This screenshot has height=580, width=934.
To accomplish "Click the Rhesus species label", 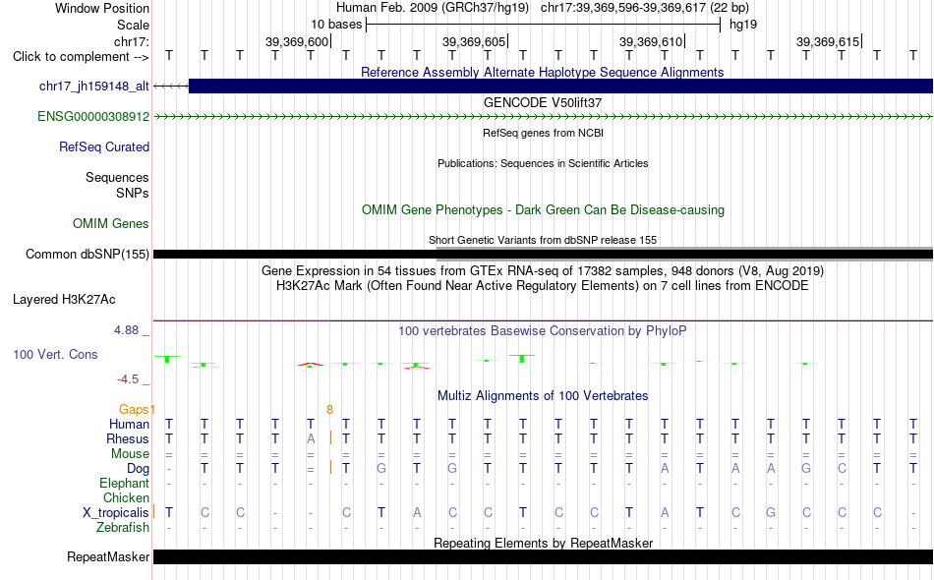I will point(128,438).
